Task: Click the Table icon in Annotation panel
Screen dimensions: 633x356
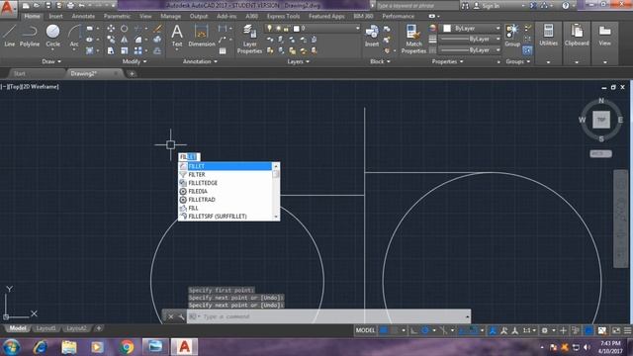Action: [x=223, y=50]
